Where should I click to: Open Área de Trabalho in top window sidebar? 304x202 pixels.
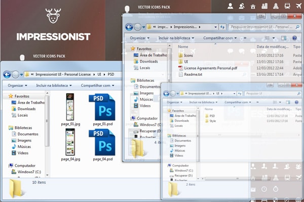click(x=150, y=55)
